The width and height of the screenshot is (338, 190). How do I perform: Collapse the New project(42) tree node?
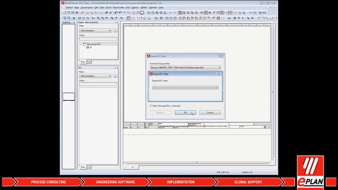coord(81,44)
